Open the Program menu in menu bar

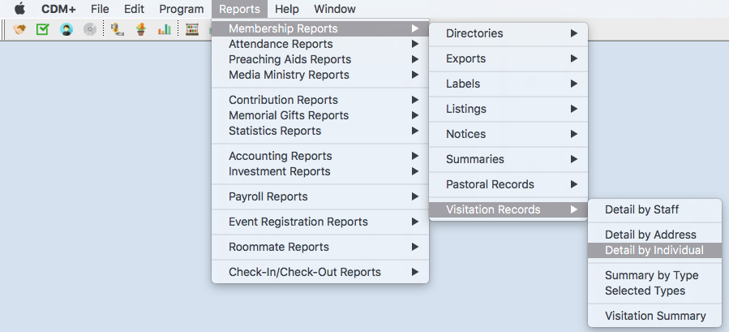click(181, 9)
